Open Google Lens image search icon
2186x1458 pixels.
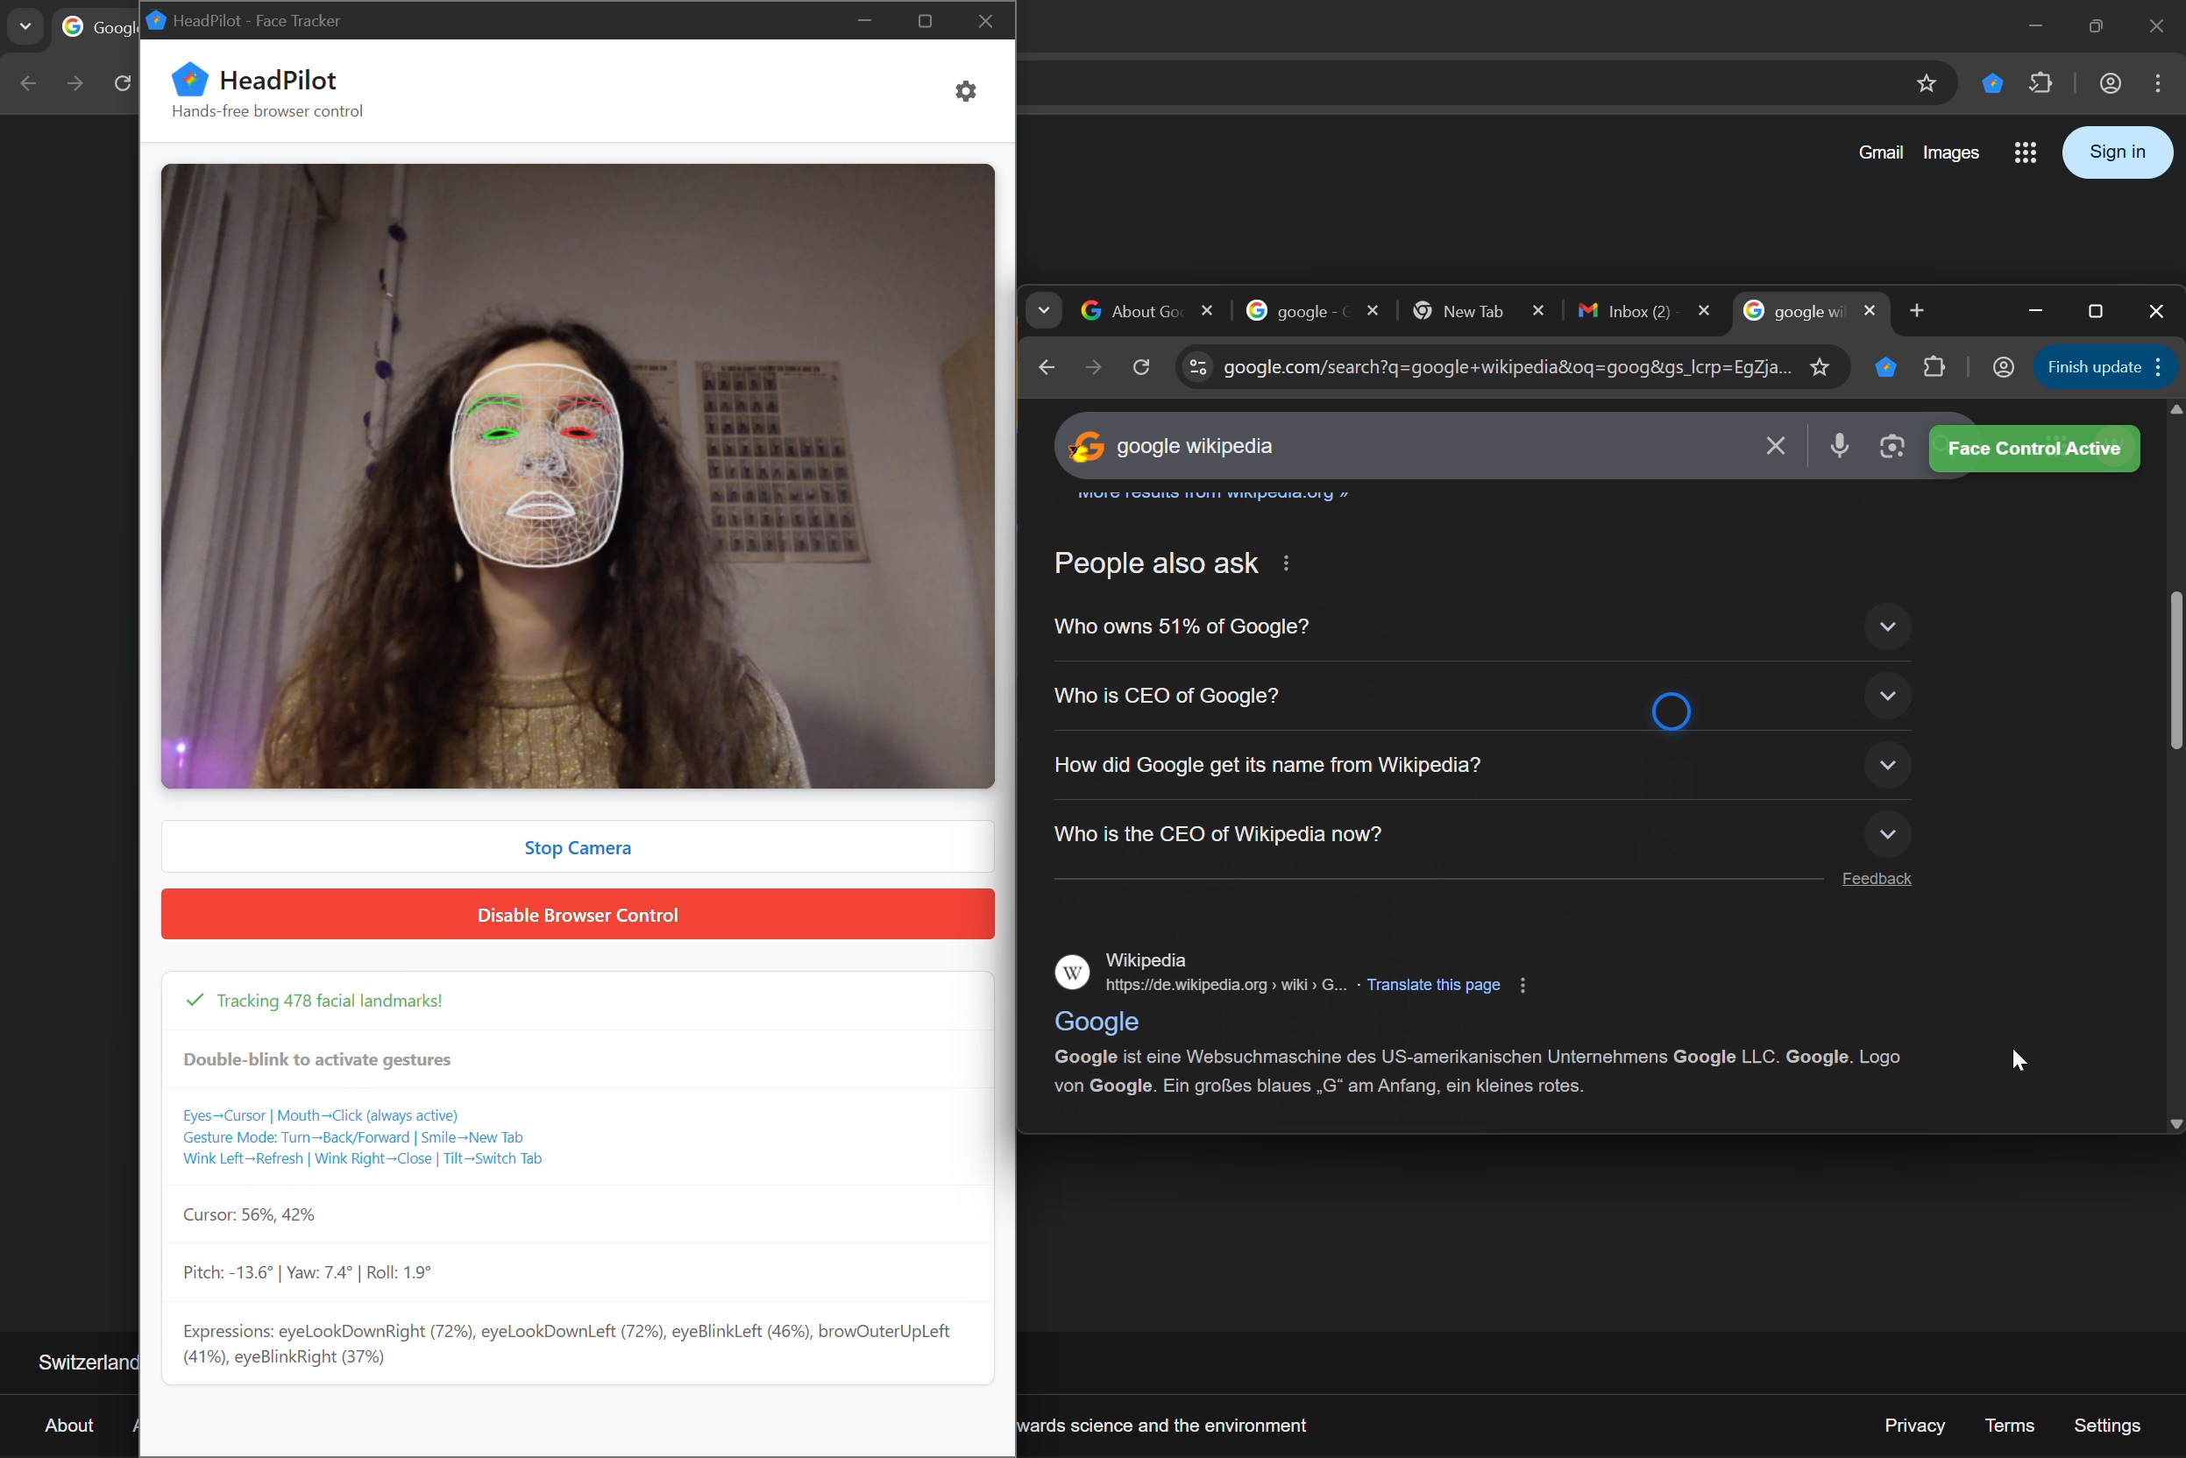[x=1891, y=446]
